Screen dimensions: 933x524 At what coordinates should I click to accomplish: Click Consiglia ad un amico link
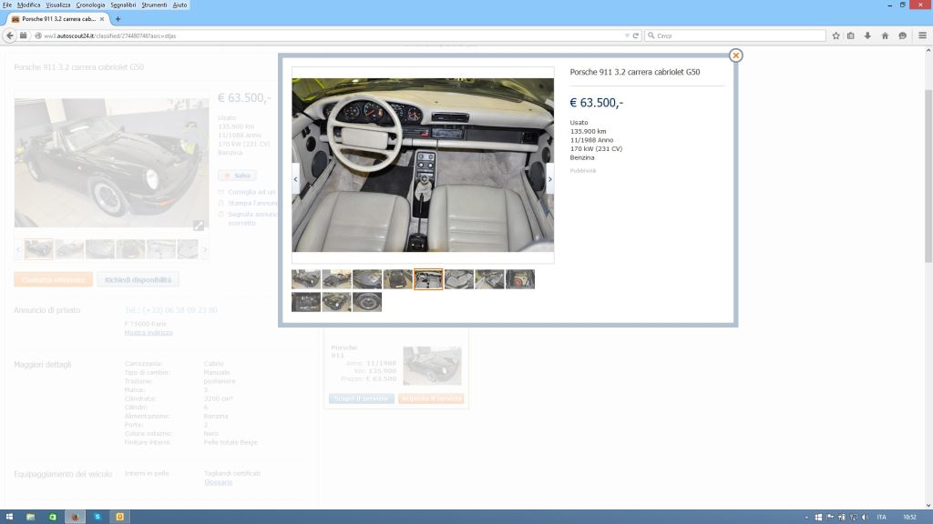tap(251, 192)
